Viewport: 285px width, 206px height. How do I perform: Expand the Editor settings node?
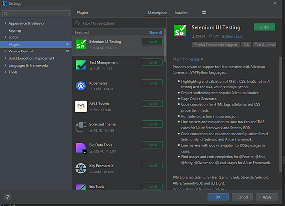click(x=5, y=37)
